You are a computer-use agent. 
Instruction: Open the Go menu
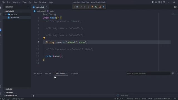click(x=30, y=2)
